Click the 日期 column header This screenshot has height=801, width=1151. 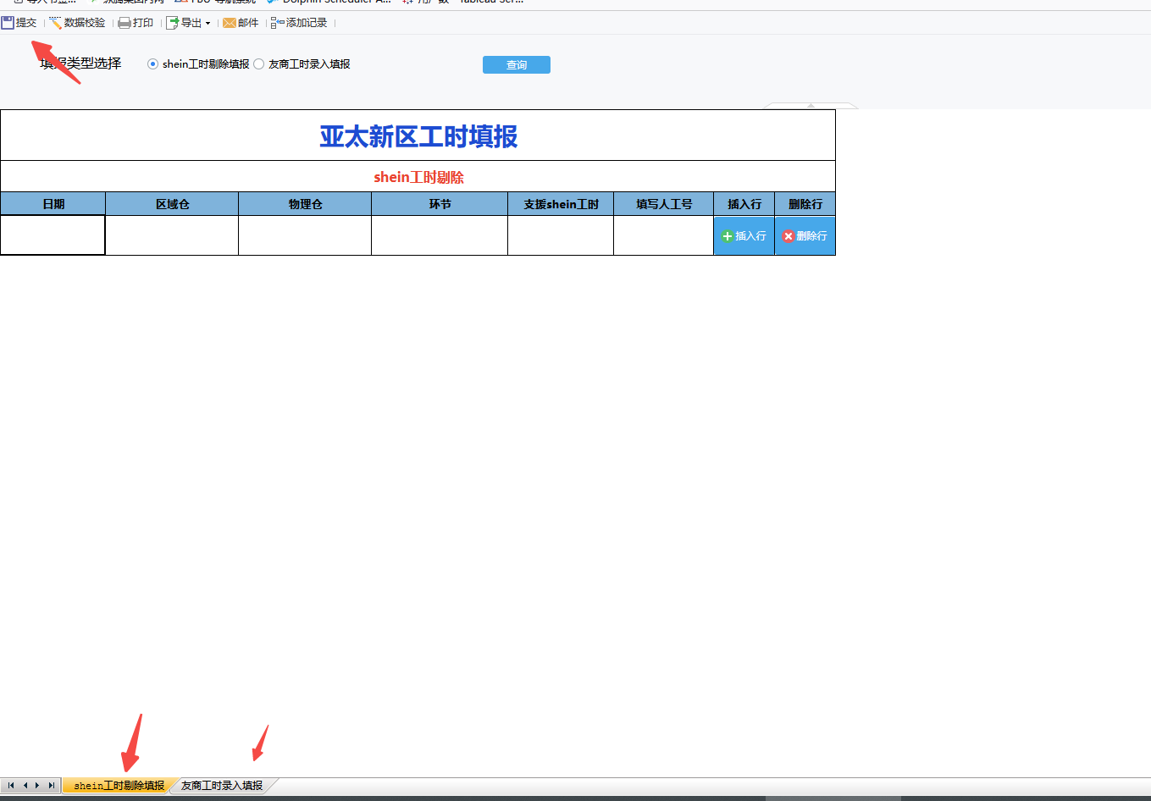tap(53, 204)
